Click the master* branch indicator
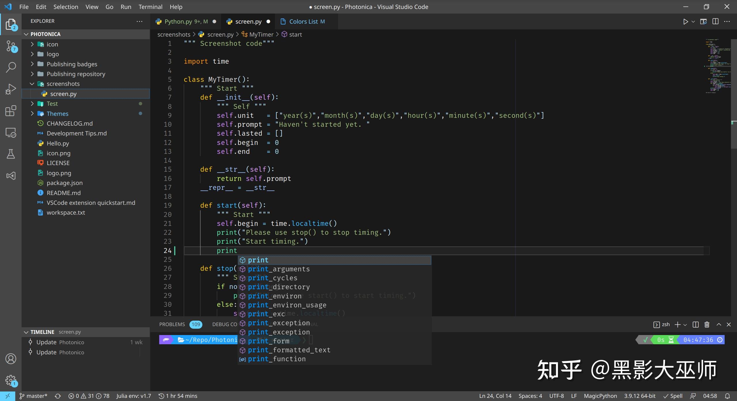The height and width of the screenshot is (401, 737). [33, 396]
